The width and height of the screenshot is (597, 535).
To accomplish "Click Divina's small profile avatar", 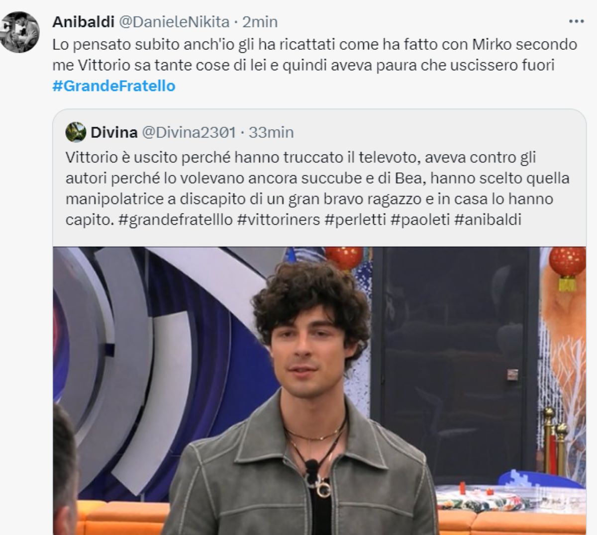I will 76,132.
